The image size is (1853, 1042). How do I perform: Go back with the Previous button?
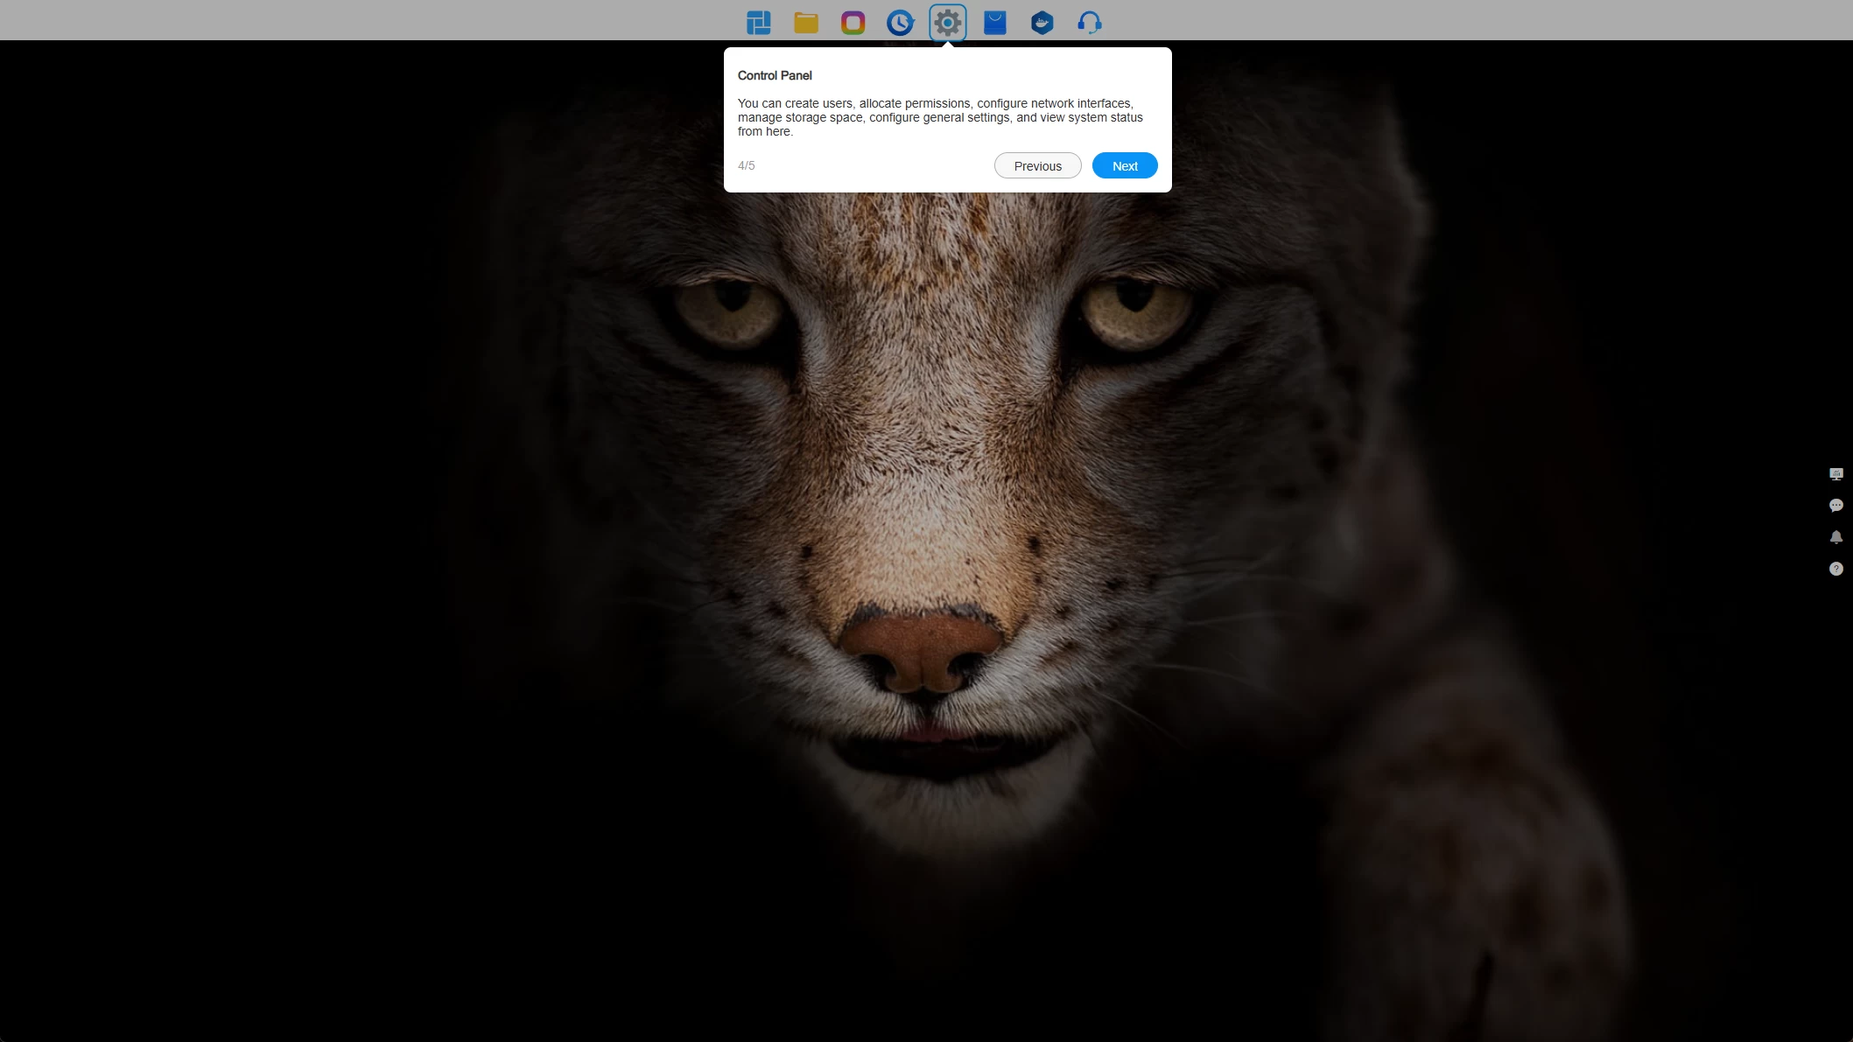1038,165
